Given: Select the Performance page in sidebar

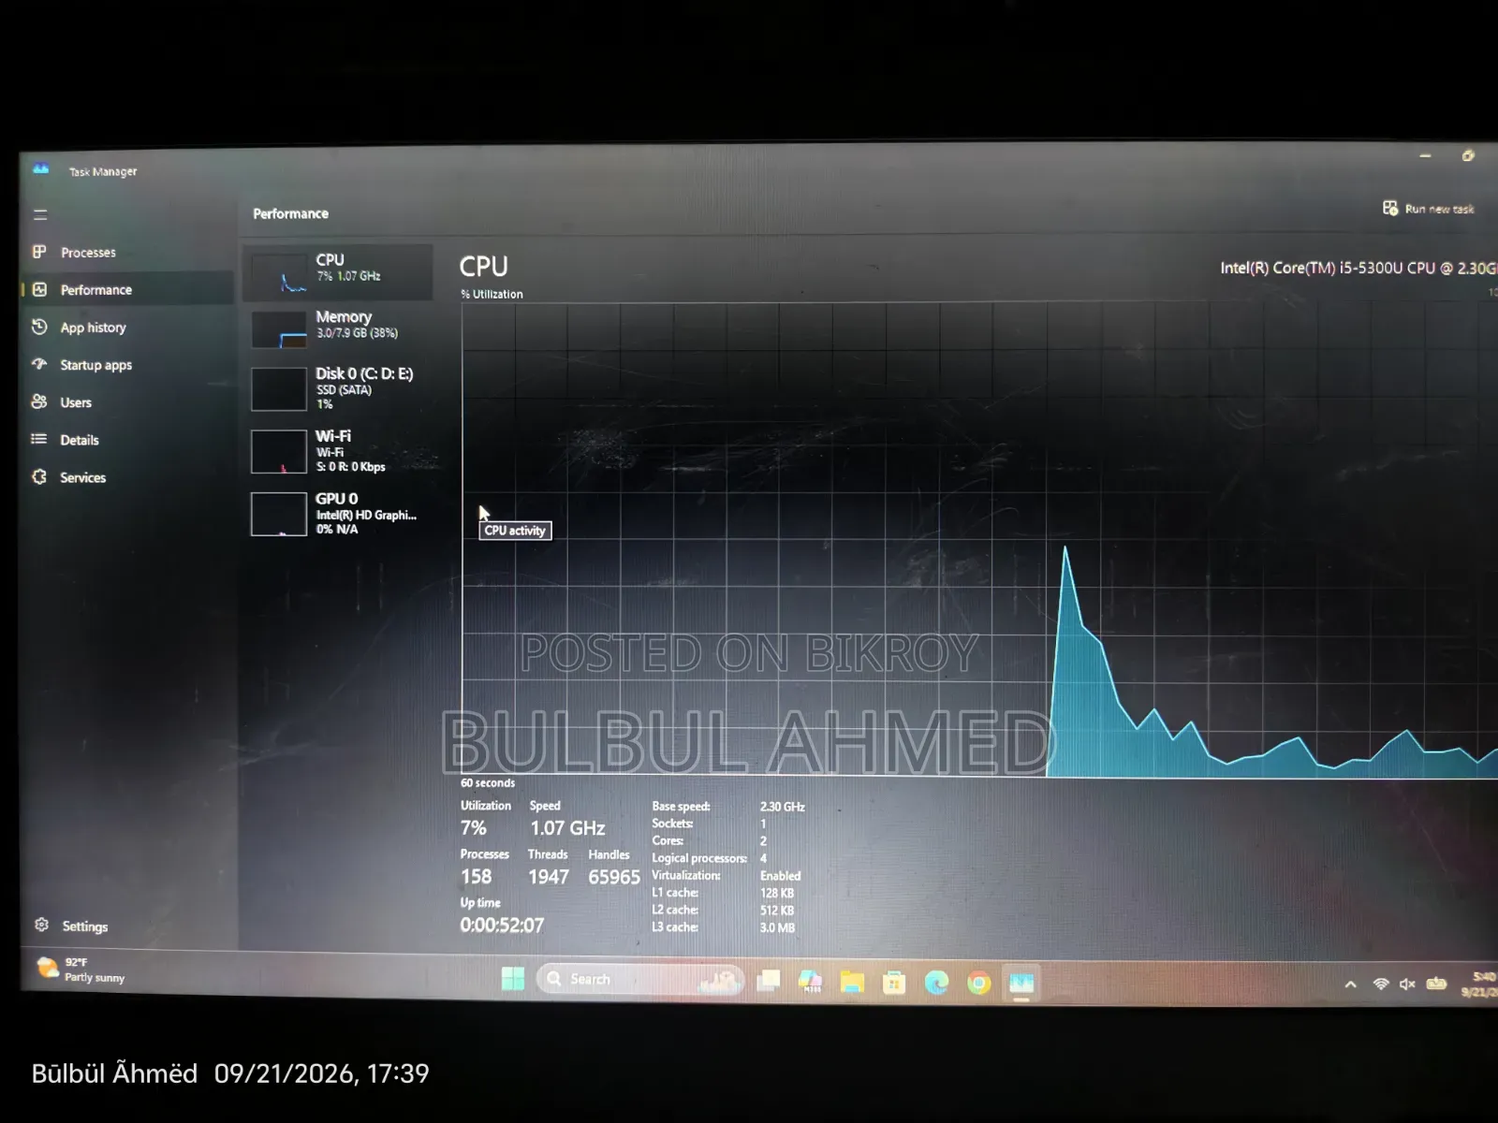Looking at the screenshot, I should (x=127, y=289).
